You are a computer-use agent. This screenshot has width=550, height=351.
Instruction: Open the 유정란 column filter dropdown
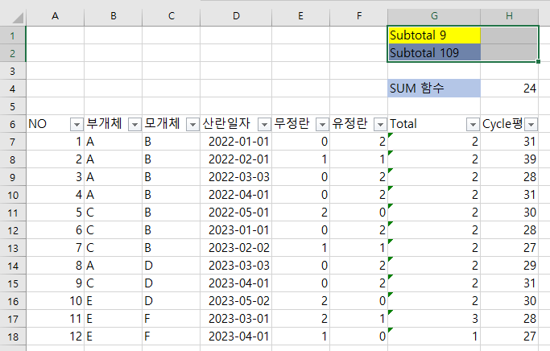click(x=380, y=124)
